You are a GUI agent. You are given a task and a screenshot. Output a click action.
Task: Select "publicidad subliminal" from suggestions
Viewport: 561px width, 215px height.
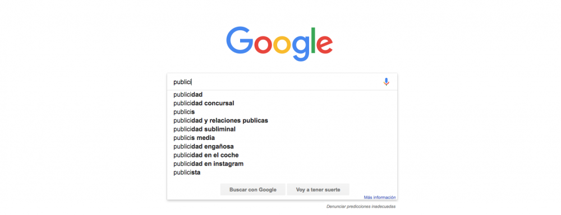[x=282, y=129]
